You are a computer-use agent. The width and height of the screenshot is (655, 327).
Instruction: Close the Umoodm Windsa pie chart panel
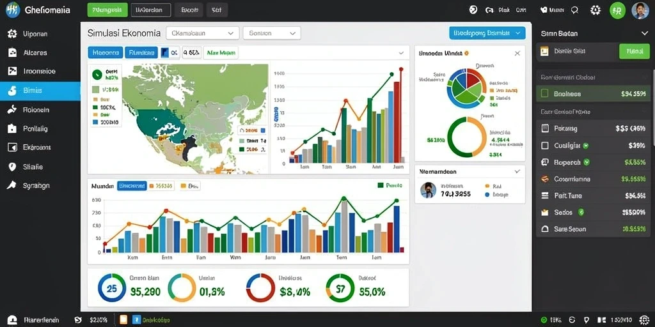point(517,54)
